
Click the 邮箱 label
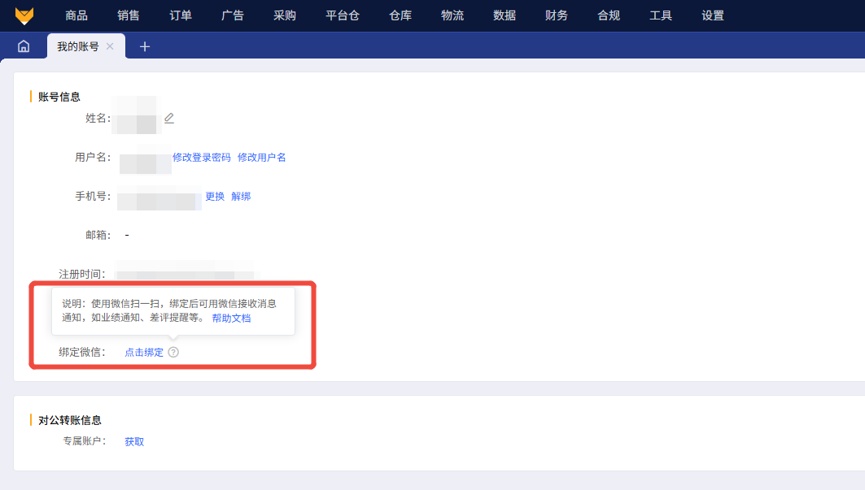coord(98,236)
